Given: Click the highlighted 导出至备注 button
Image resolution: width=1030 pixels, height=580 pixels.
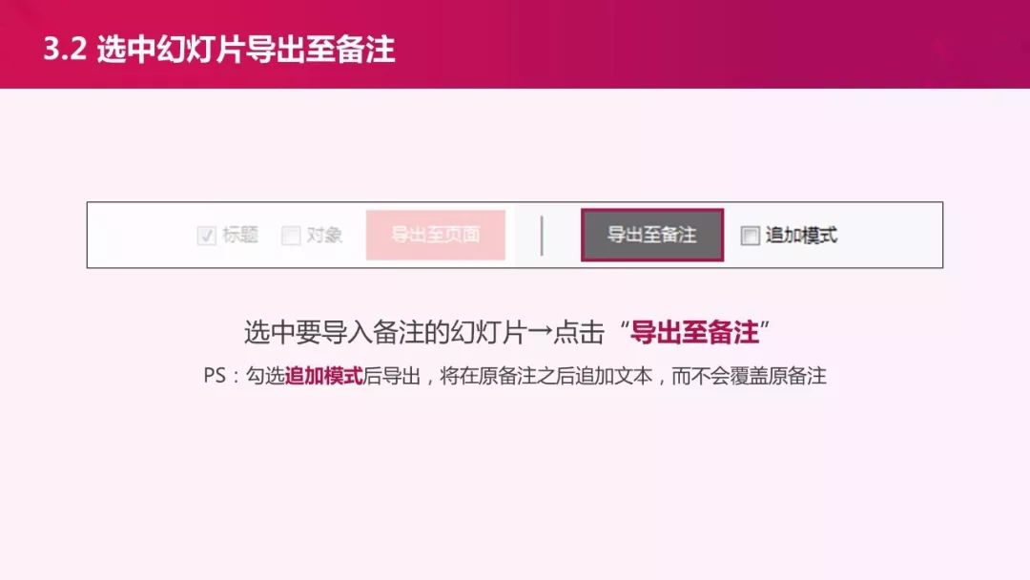Looking at the screenshot, I should point(652,235).
